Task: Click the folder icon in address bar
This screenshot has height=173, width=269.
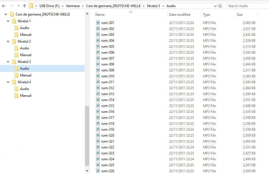Action: [x=31, y=6]
